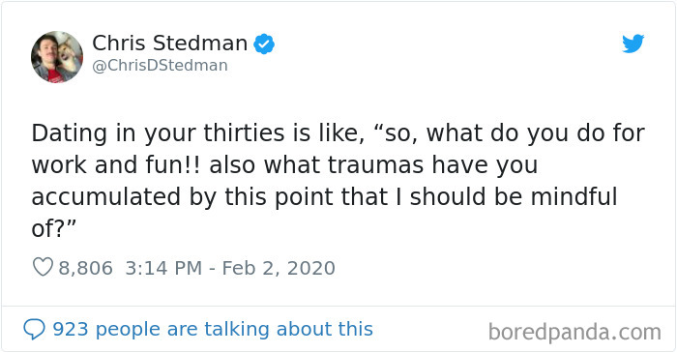Open the 3:14 PM - Feb 2, 2020 timestamp
The width and height of the screenshot is (677, 353).
(x=230, y=268)
